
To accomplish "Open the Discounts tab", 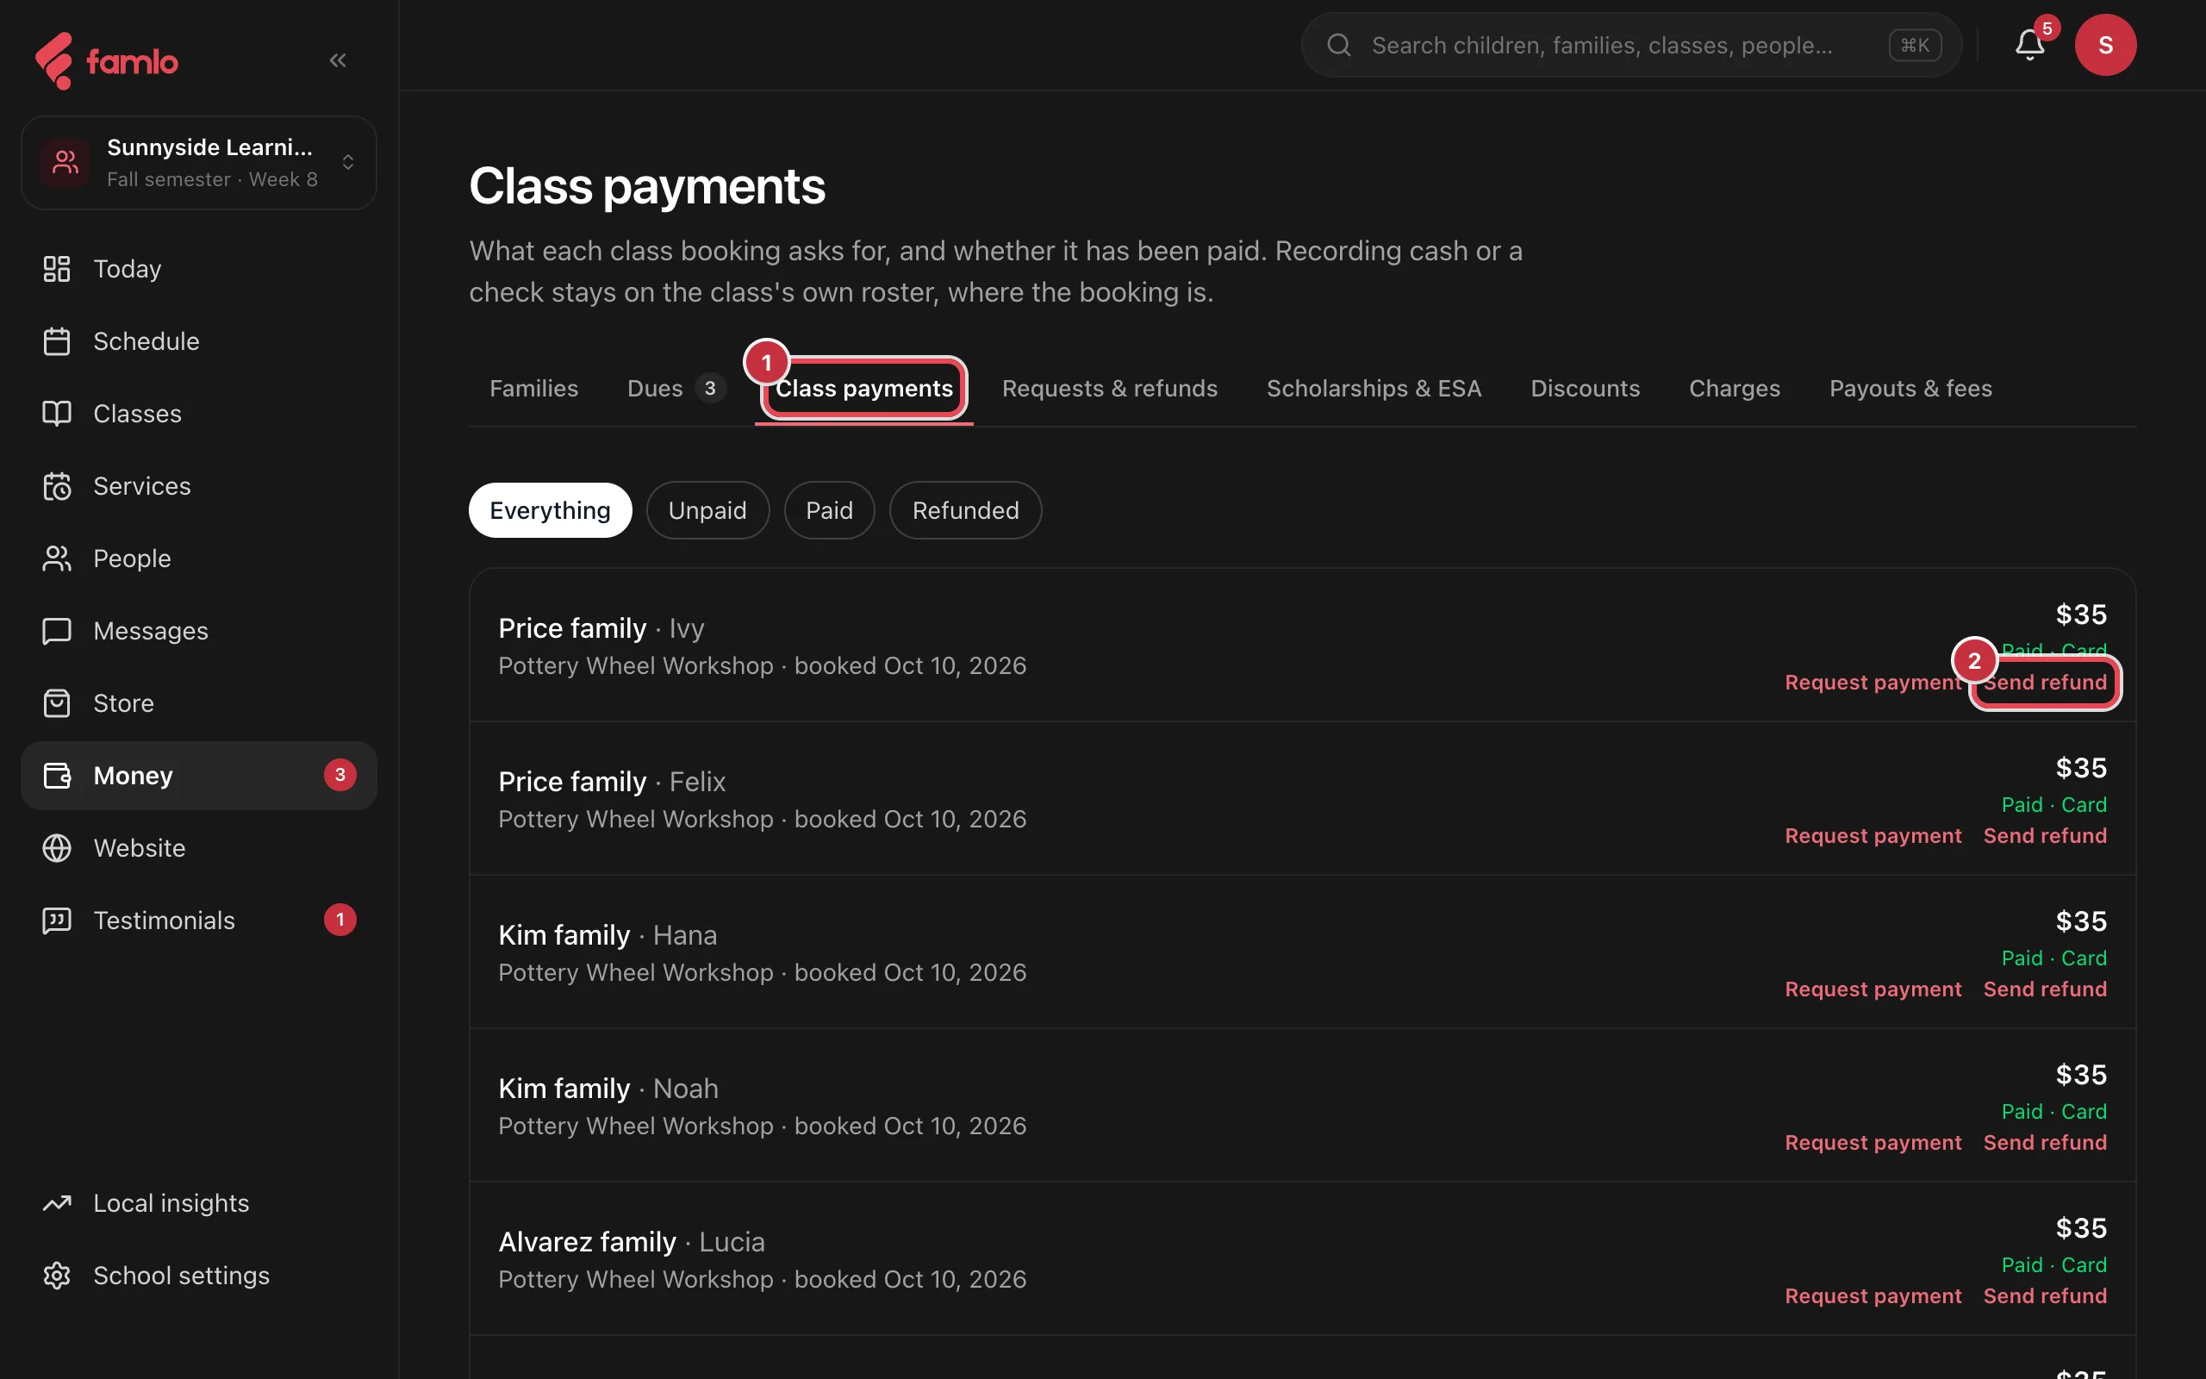I will [x=1586, y=389].
